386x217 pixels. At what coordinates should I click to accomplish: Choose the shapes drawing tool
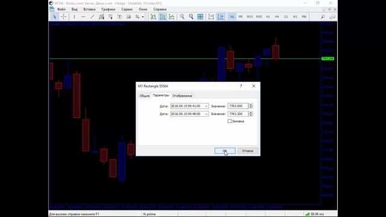(128, 17)
